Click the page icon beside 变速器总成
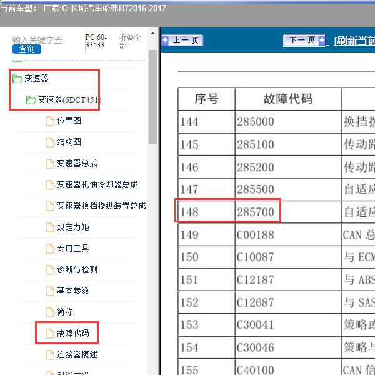Viewport: 375px width, 375px height. [50, 164]
